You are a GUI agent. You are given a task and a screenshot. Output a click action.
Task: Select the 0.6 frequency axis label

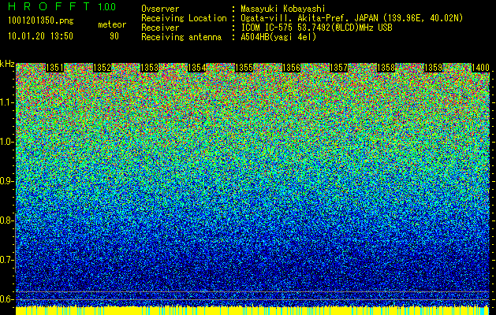(x=6, y=299)
